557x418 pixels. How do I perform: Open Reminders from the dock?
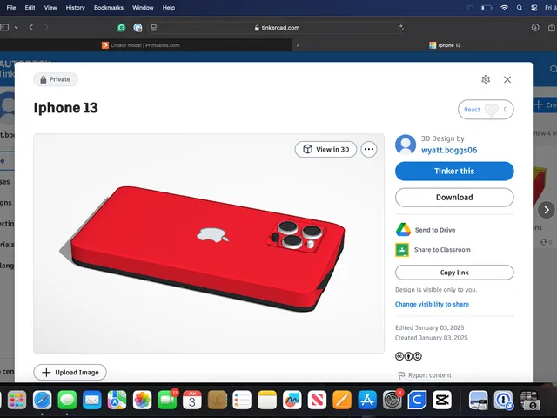pos(242,401)
